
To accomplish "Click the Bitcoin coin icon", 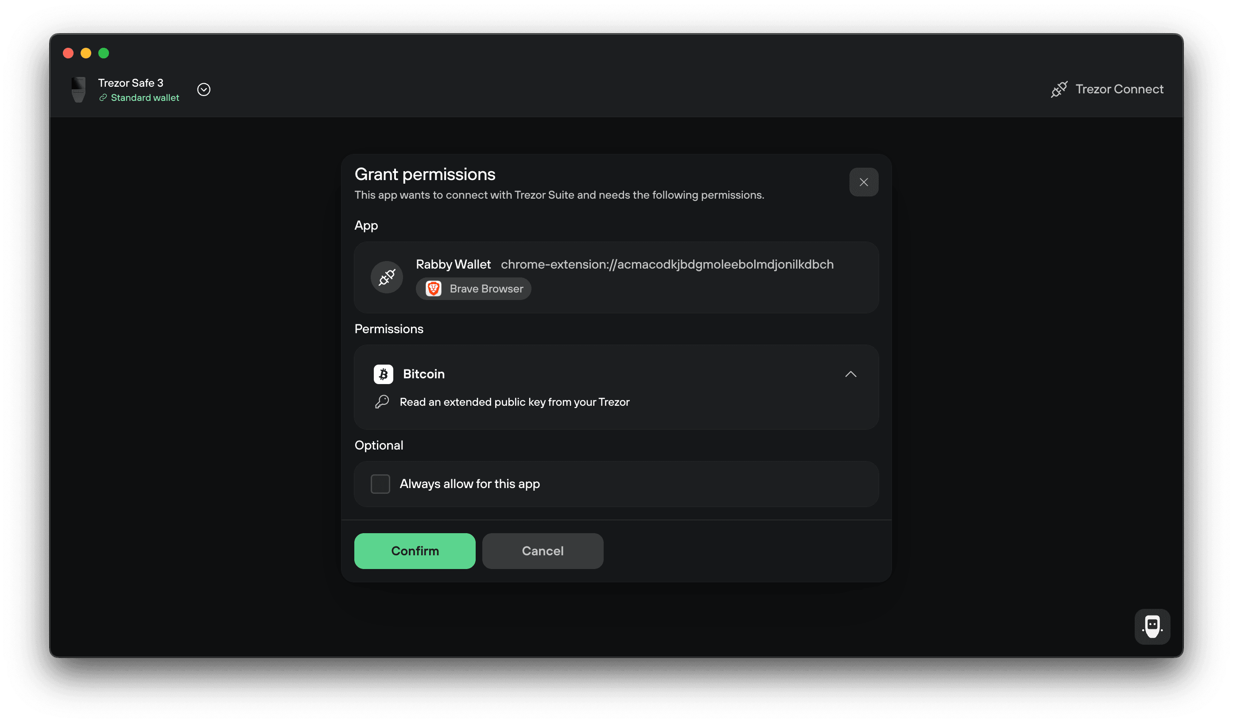I will (x=383, y=374).
